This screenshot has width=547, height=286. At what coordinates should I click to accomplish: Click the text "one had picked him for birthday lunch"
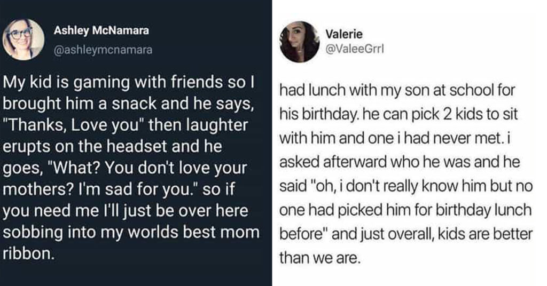405,210
